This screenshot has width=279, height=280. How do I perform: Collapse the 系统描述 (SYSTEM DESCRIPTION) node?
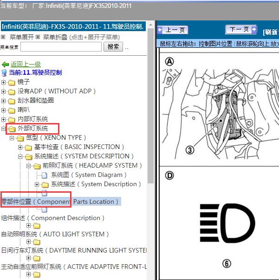click(x=20, y=157)
